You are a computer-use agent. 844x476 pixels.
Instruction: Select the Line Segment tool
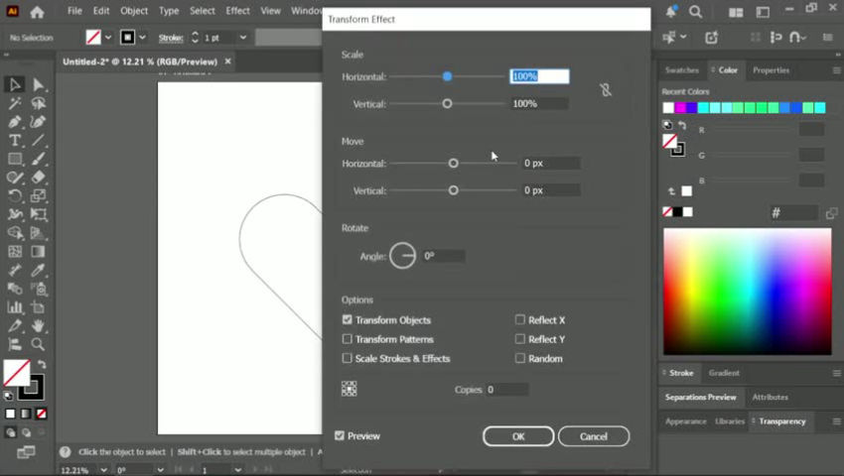pyautogui.click(x=38, y=141)
